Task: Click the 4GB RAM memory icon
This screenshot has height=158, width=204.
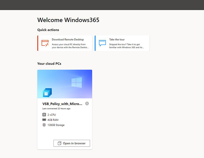Action: tap(44, 120)
